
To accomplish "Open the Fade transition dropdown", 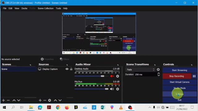I will [x=140, y=70].
